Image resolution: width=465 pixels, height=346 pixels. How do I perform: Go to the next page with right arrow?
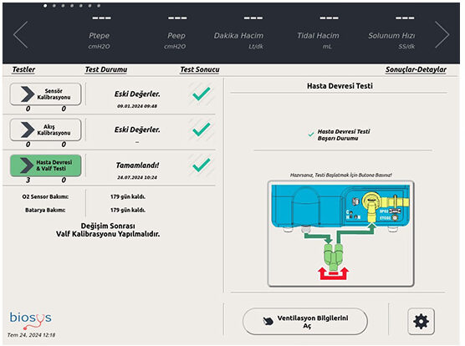[x=442, y=34]
